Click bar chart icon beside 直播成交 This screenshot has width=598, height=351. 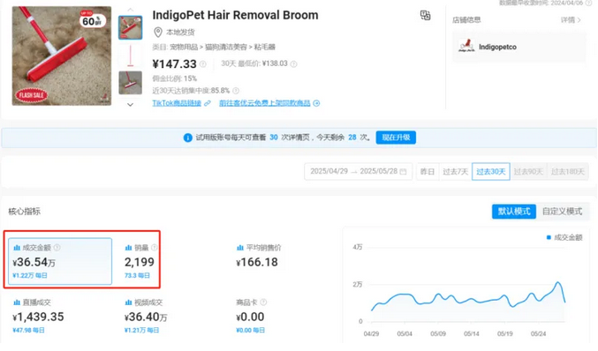[17, 302]
